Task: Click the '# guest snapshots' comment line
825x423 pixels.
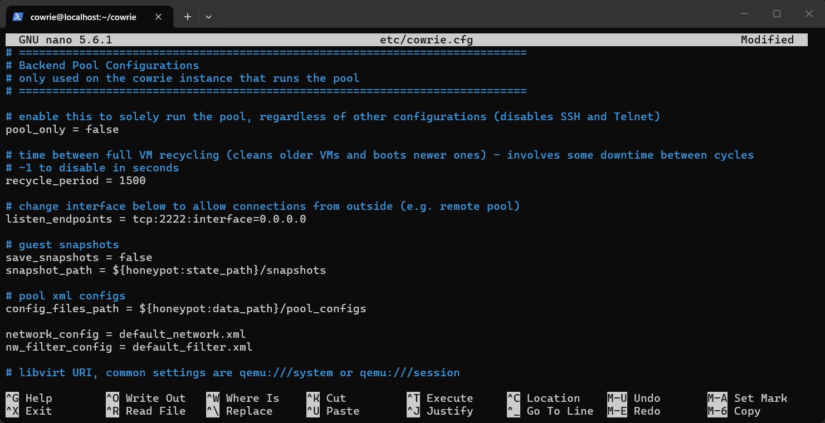Action: click(62, 245)
